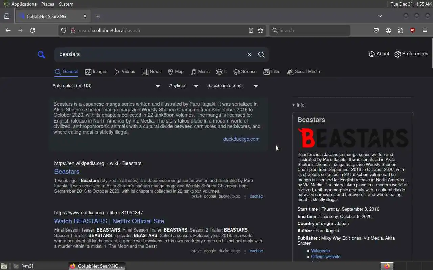The image size is (433, 270).
Task: Open Firefox account menu
Action: pos(388,30)
